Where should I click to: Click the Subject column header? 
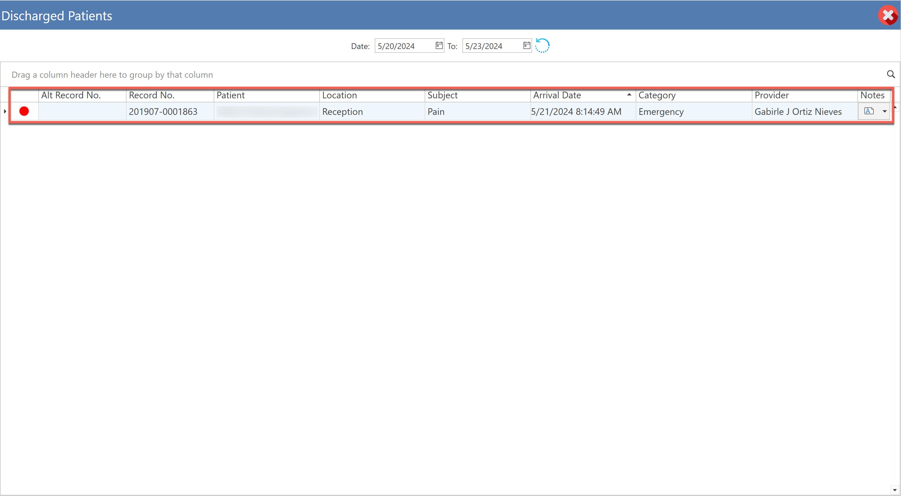coord(442,95)
